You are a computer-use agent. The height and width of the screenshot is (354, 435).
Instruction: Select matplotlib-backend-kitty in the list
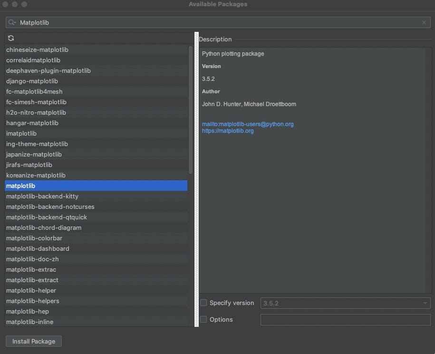[96, 197]
